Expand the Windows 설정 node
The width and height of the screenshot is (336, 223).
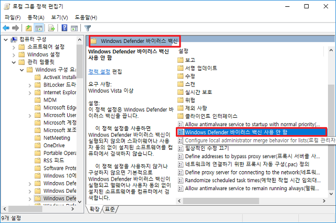[14, 55]
